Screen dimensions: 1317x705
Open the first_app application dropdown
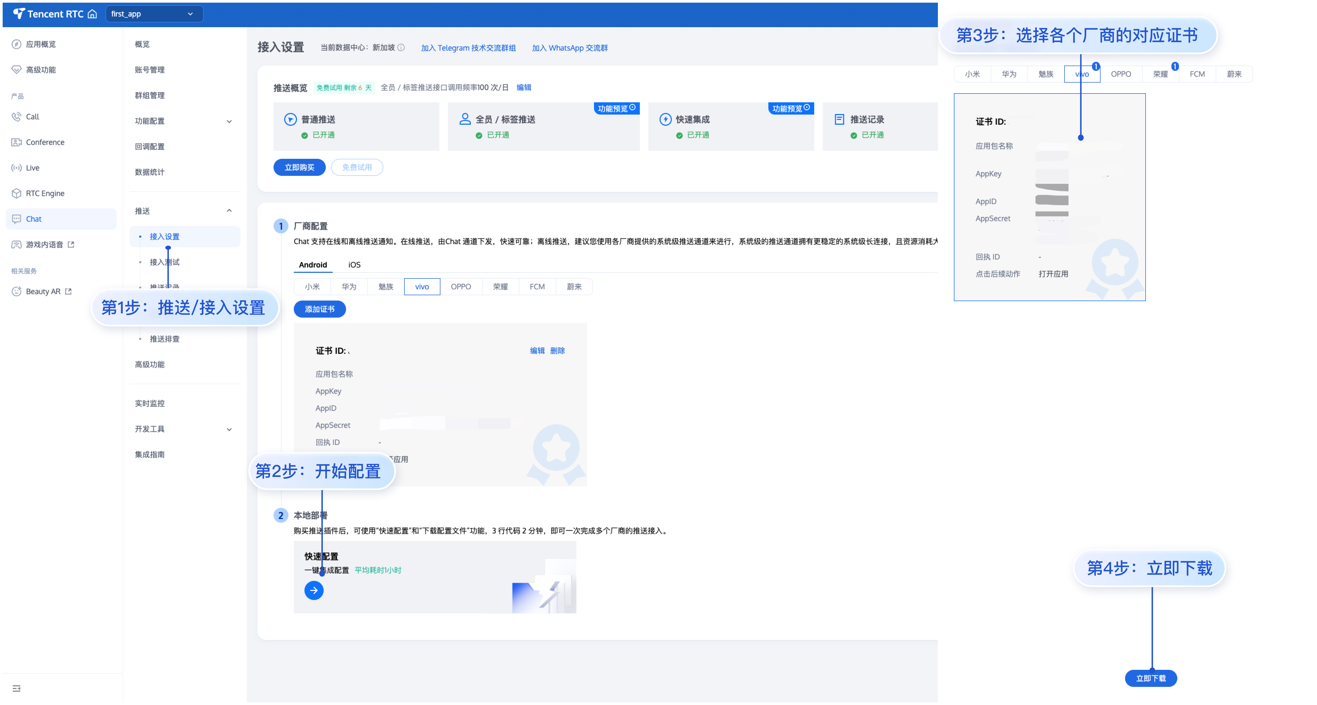pyautogui.click(x=154, y=14)
